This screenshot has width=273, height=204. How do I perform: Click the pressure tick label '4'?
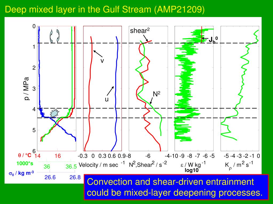pyautogui.click(x=34, y=109)
